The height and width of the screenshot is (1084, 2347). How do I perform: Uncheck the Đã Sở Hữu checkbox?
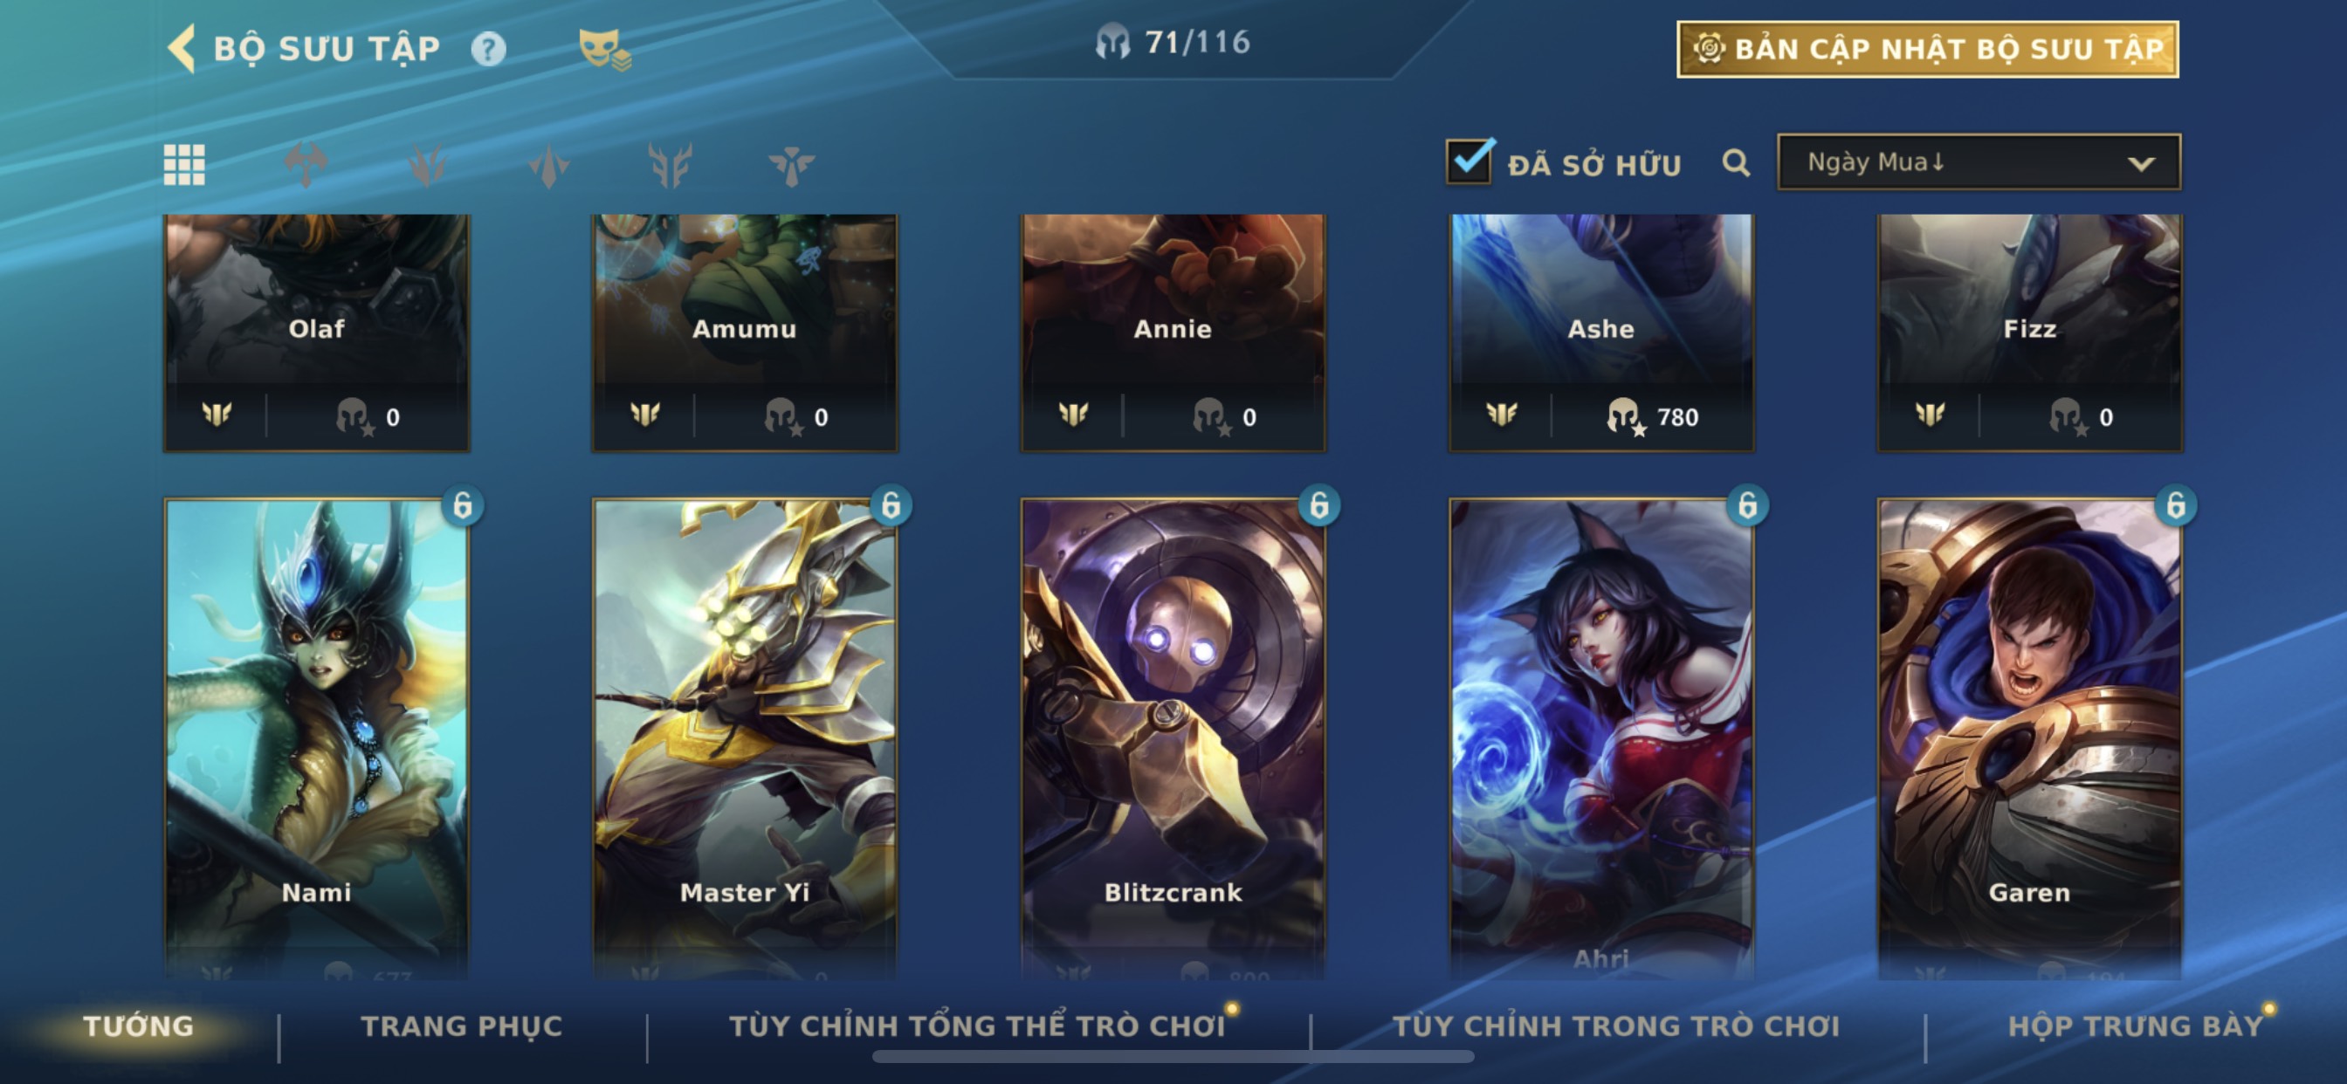click(x=1469, y=162)
